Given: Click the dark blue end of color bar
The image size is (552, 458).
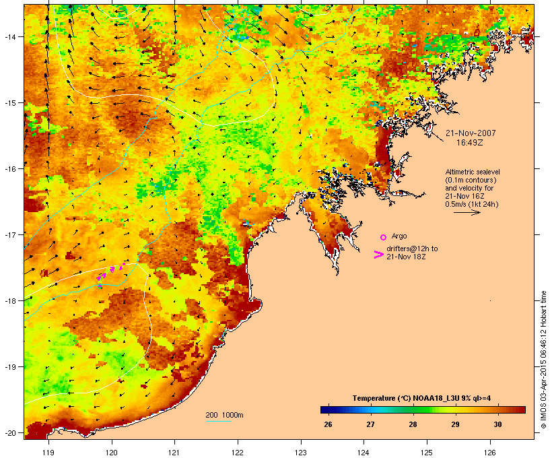Looking at the screenshot, I should point(323,410).
